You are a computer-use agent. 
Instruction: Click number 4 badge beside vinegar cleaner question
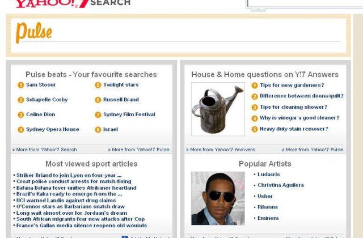(x=255, y=118)
